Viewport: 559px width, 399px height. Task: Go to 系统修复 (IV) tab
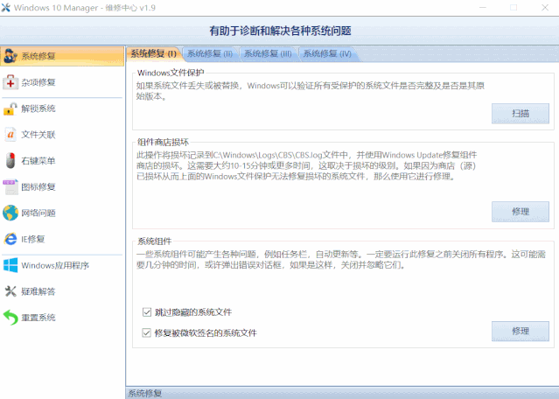pos(327,53)
